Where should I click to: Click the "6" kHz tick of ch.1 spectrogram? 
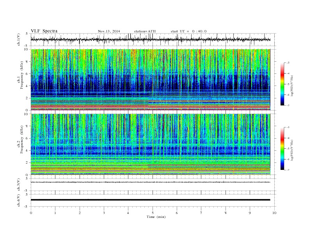pyautogui.click(x=27, y=74)
